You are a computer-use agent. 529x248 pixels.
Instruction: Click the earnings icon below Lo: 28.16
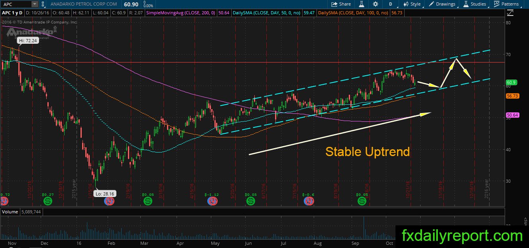(109, 201)
